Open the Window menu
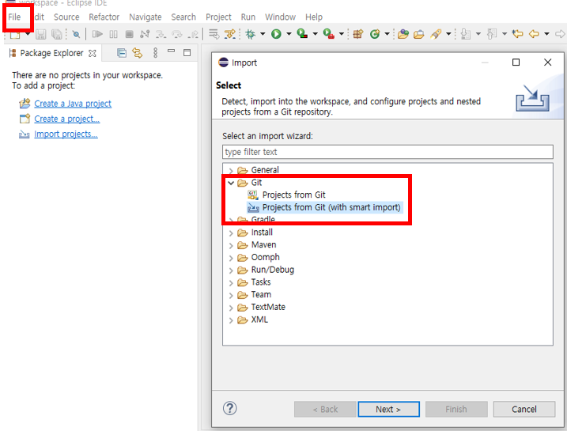The image size is (567, 431). (x=280, y=17)
